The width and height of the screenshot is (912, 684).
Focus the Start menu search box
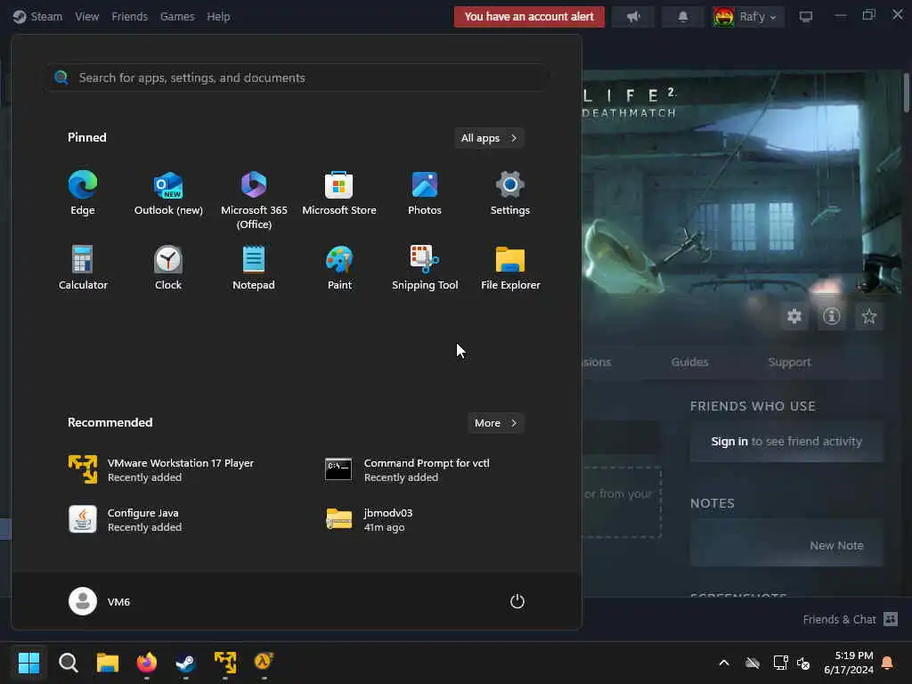299,77
